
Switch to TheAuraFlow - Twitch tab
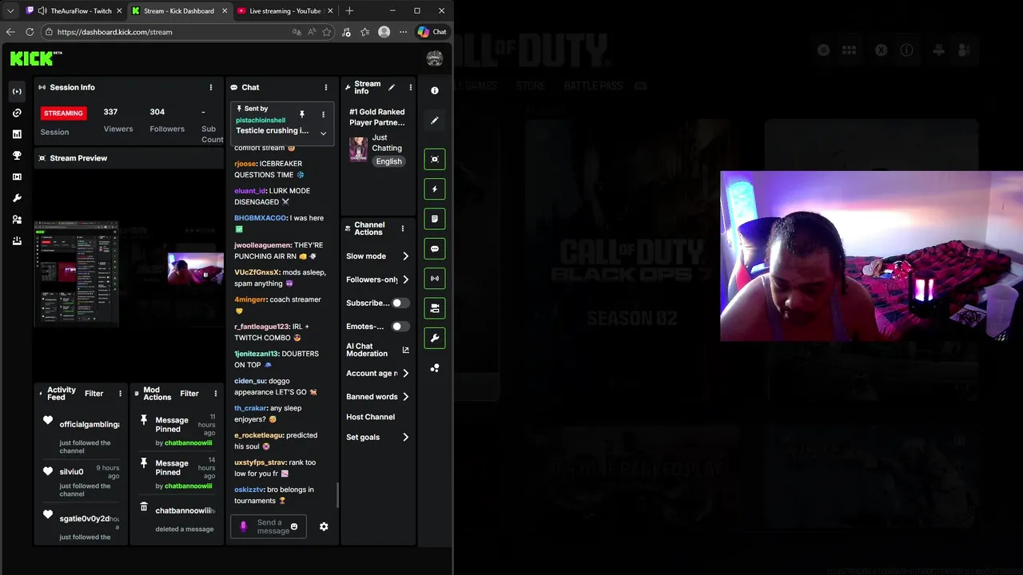click(74, 11)
